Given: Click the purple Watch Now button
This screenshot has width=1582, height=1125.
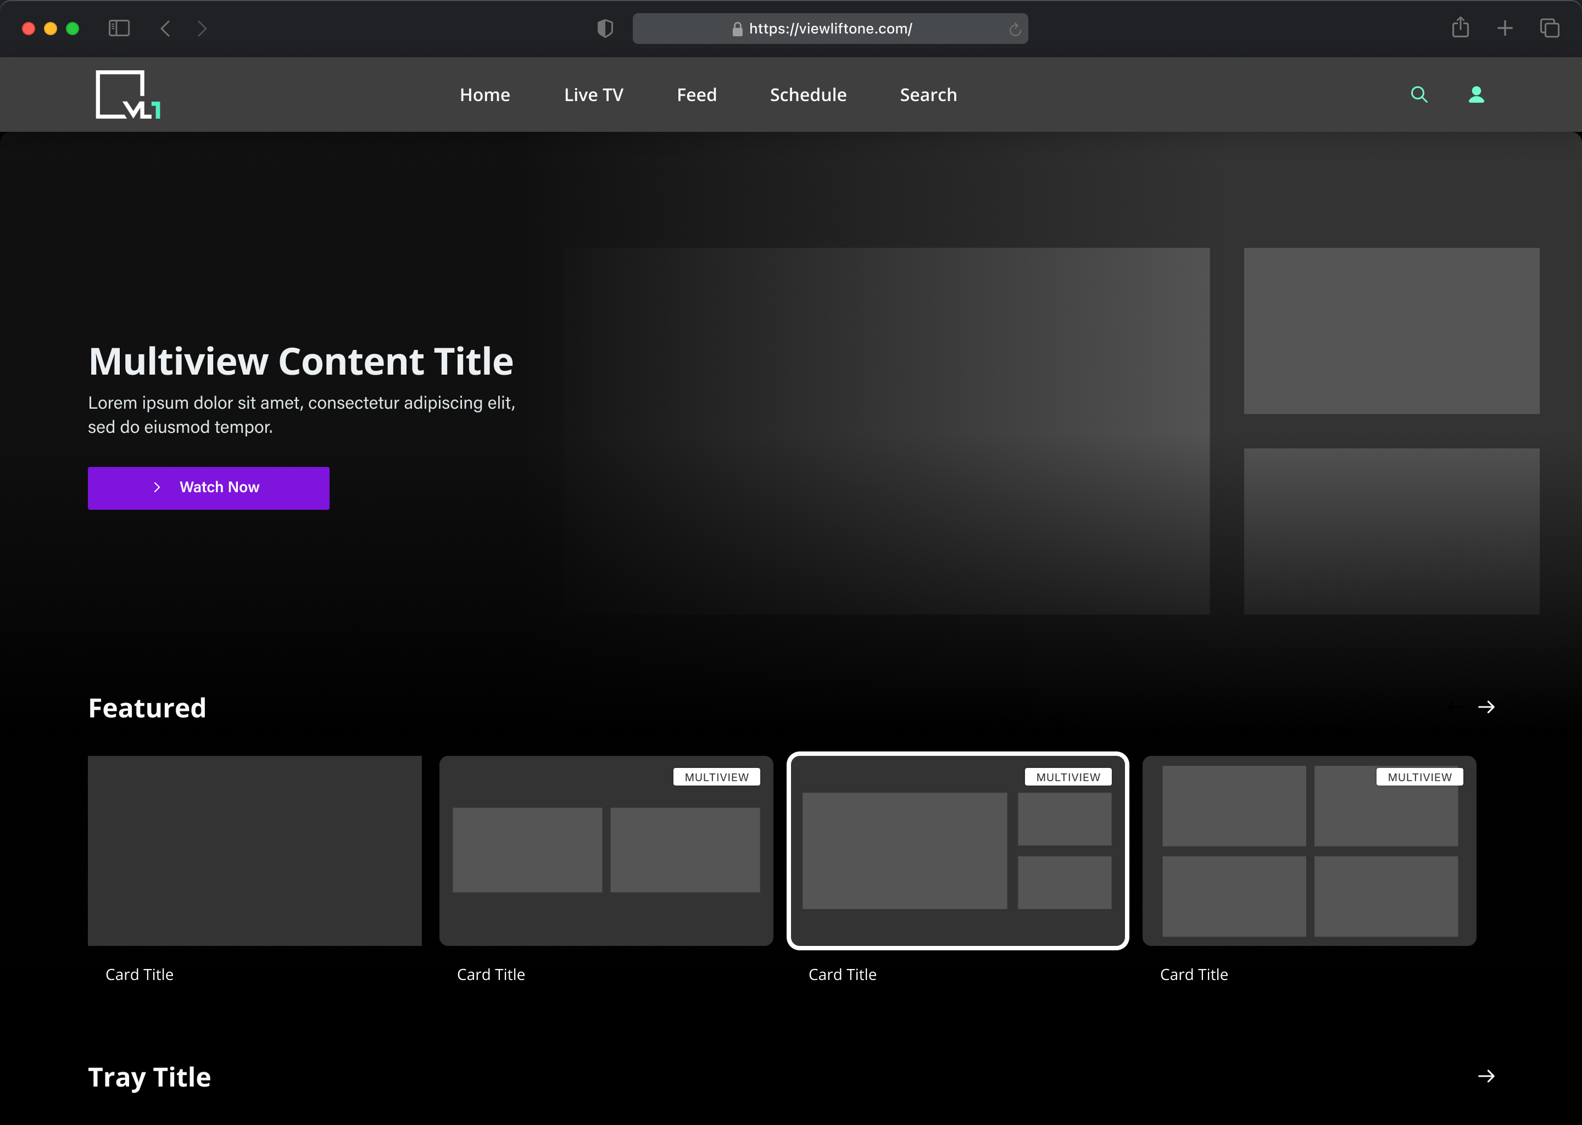Looking at the screenshot, I should (x=209, y=488).
